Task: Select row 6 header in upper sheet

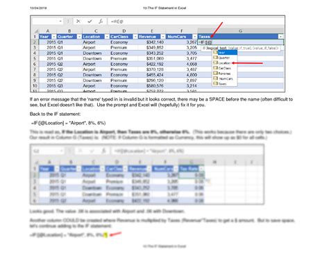Action: [x=35, y=64]
